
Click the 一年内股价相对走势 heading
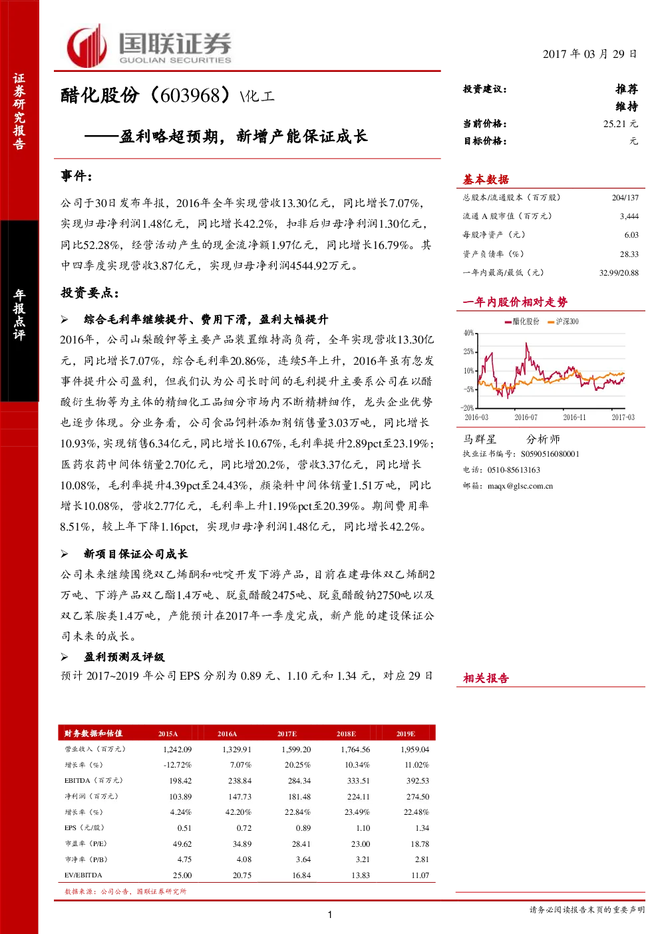coord(515,302)
